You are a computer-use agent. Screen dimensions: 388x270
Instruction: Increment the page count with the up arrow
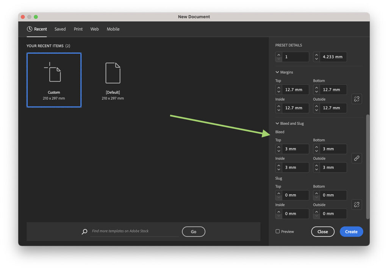pyautogui.click(x=278, y=55)
